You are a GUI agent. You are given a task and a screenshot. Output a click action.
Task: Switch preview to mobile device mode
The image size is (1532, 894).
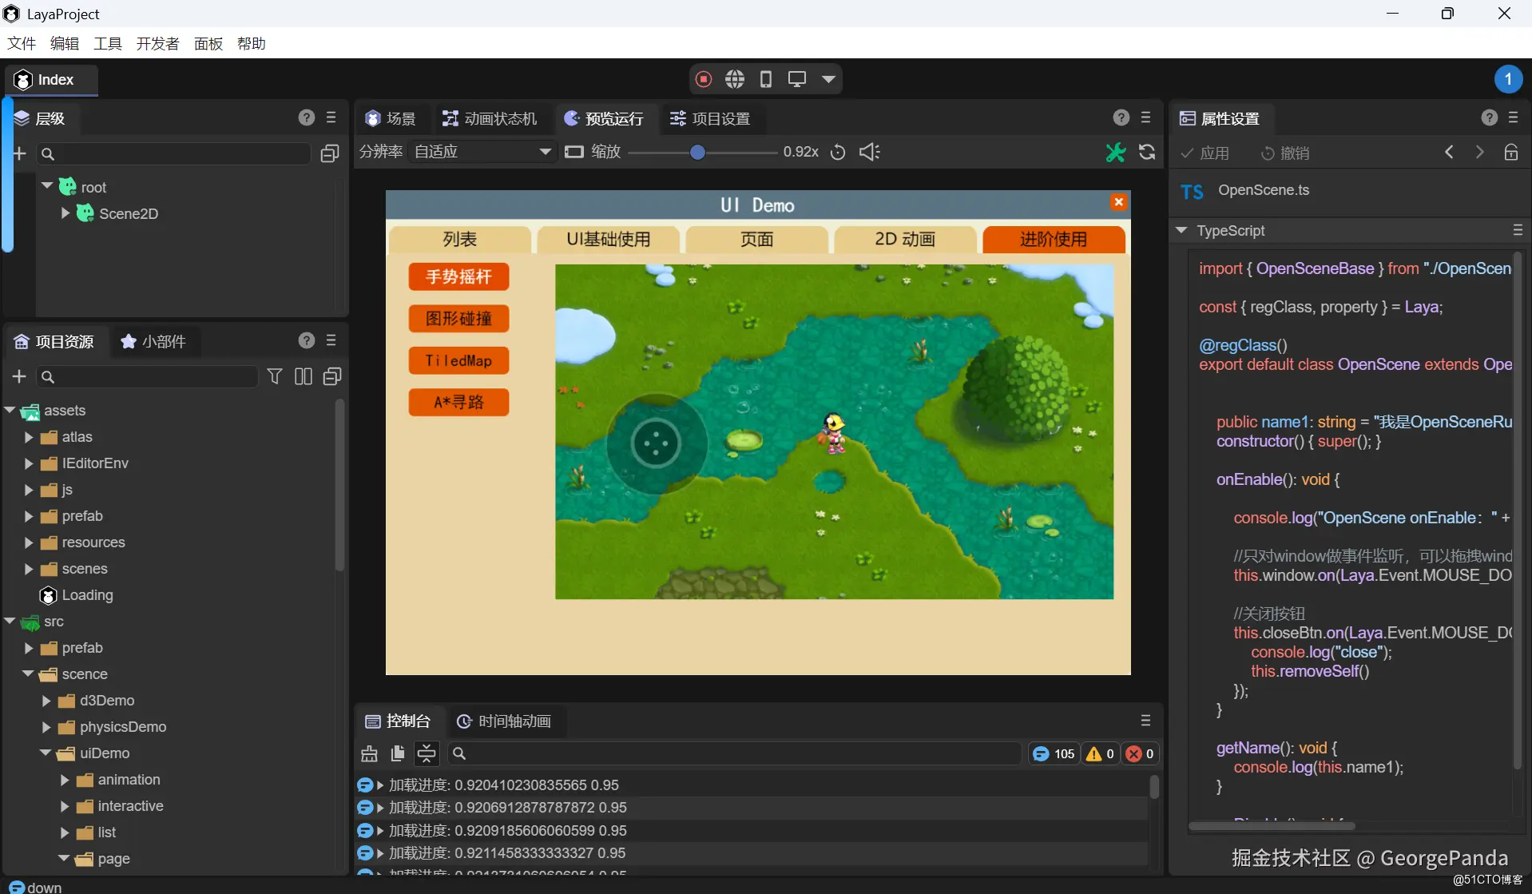click(x=766, y=78)
